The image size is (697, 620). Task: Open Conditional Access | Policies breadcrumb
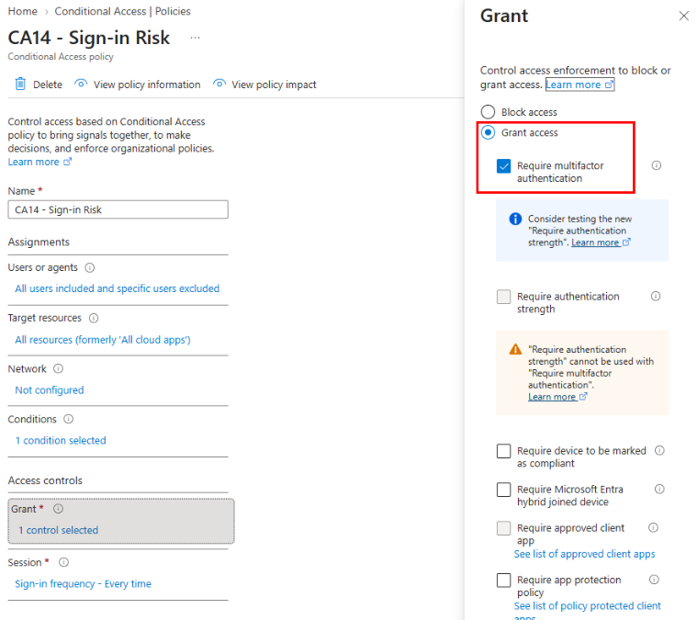coord(122,11)
